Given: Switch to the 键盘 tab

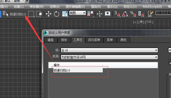Looking at the screenshot, I should point(50,40).
